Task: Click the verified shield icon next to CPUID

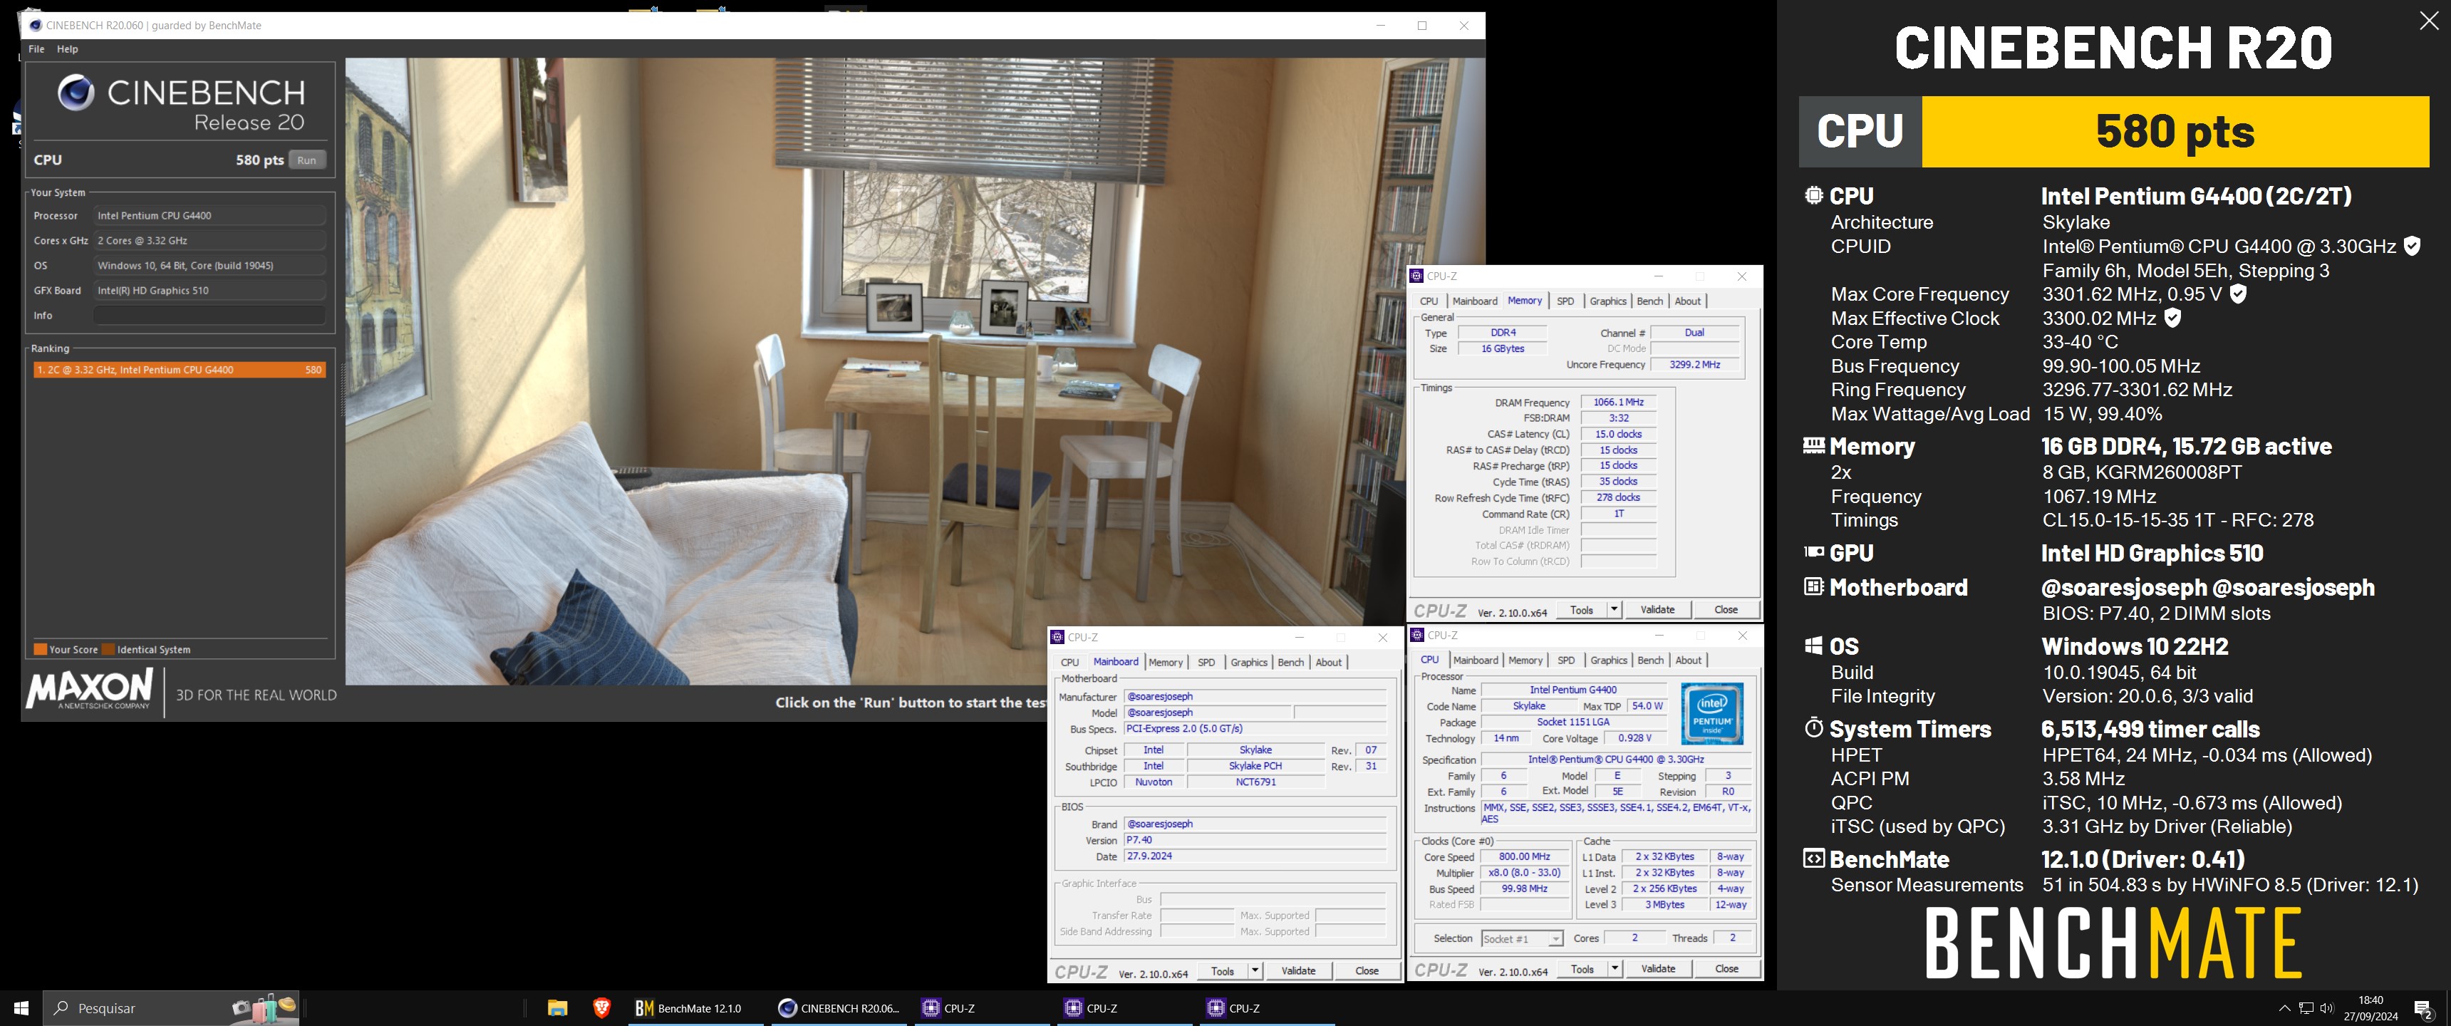Action: pyautogui.click(x=2412, y=246)
